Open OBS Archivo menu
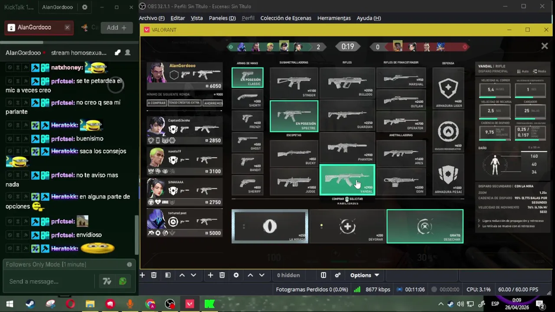 coord(152,18)
